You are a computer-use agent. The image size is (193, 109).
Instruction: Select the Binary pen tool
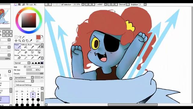coord(24,57)
